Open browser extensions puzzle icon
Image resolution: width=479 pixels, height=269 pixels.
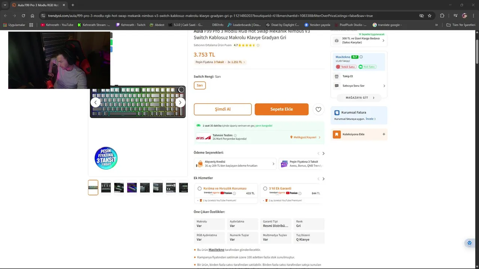pos(442,16)
